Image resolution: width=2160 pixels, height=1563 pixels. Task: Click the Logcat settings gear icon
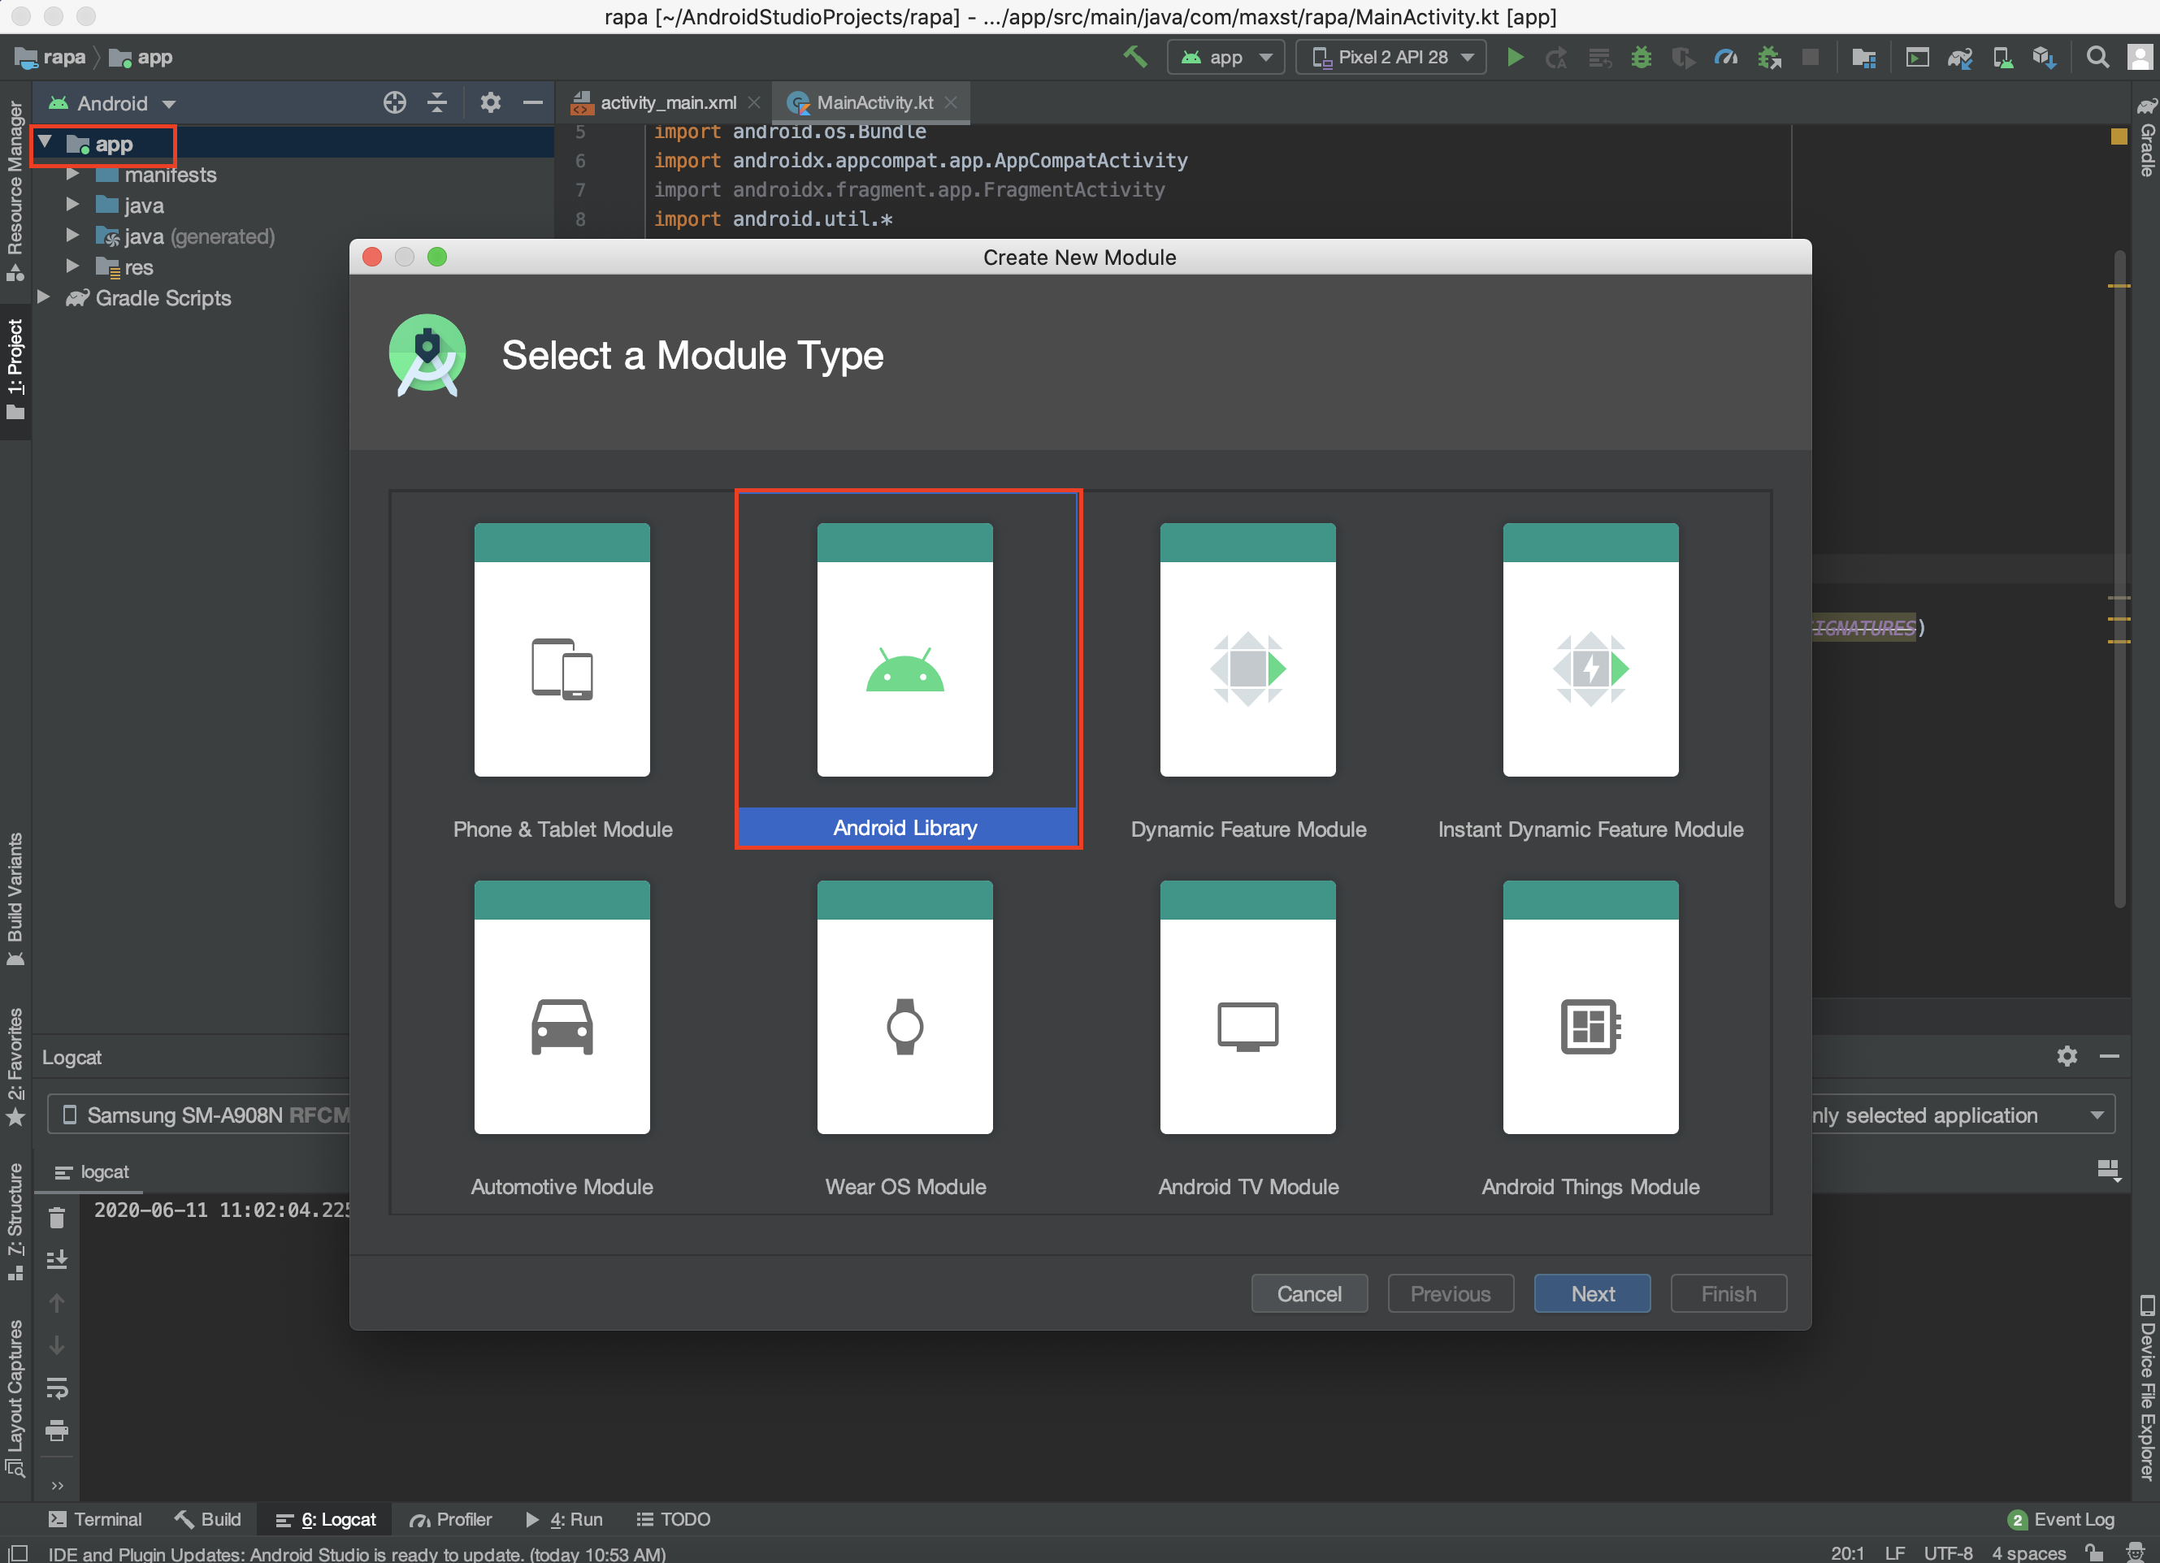tap(2066, 1055)
